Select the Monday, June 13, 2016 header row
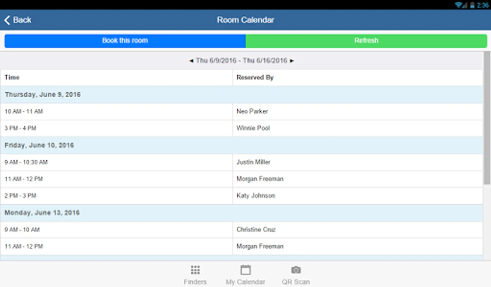The width and height of the screenshot is (491, 287). point(242,213)
